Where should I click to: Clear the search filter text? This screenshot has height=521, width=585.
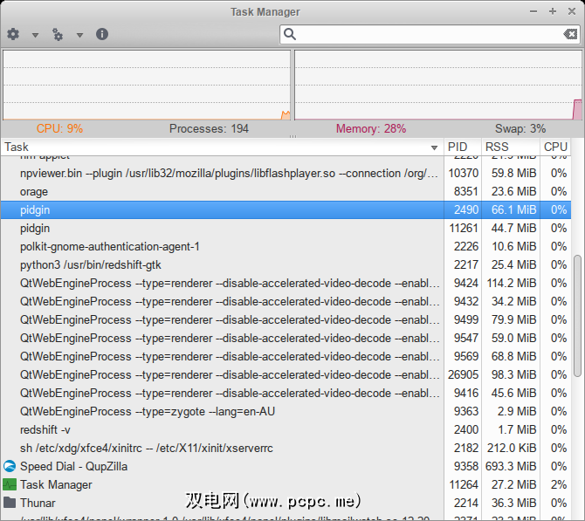(x=569, y=34)
